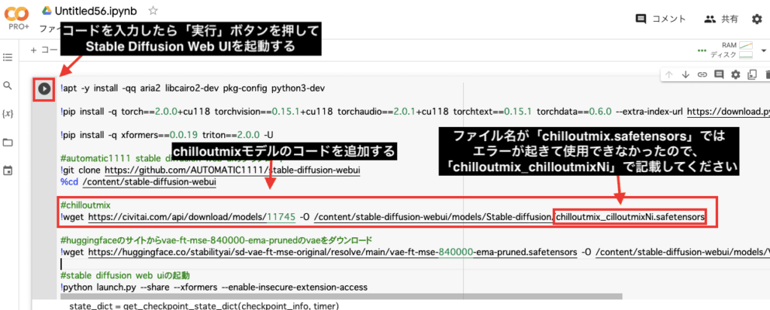Open the github AUTOMATIC1111 stable-diffusion-webui link
The height and width of the screenshot is (310, 770).
(x=232, y=171)
